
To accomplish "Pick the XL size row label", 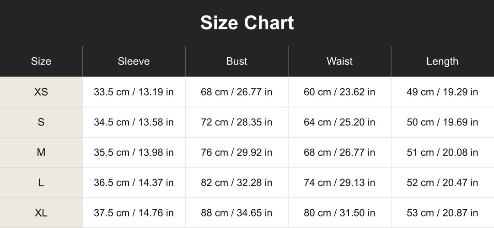I will [x=41, y=213].
